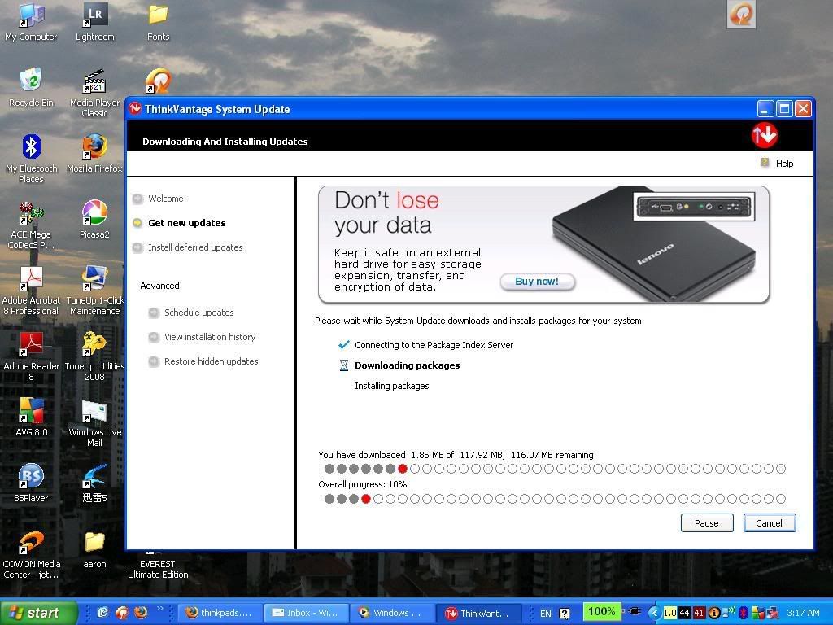Open My Computer desktop icon
Viewport: 833px width, 625px height.
[31, 22]
